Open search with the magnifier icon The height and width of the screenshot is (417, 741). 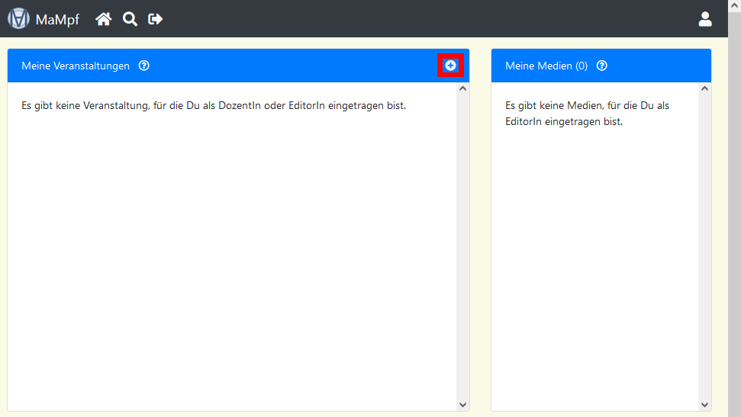tap(130, 19)
